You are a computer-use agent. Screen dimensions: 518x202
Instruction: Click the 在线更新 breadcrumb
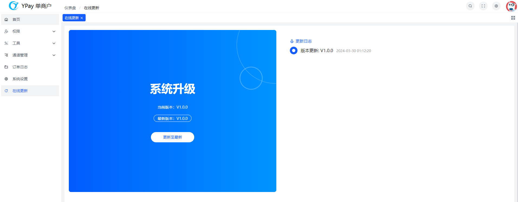coord(92,8)
